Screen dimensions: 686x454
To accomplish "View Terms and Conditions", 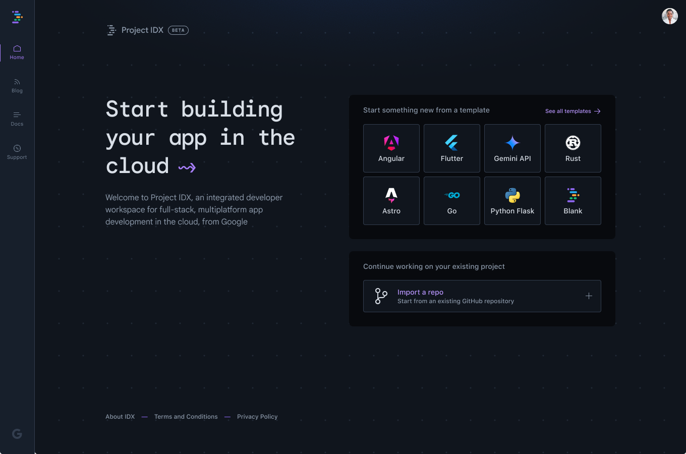I will [186, 416].
